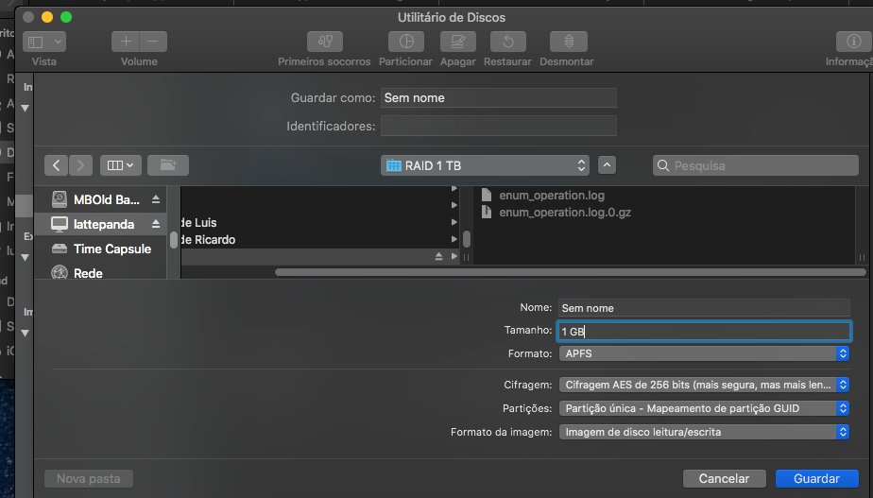This screenshot has height=498, width=873.
Task: Open the Informação info button
Action: tap(853, 42)
